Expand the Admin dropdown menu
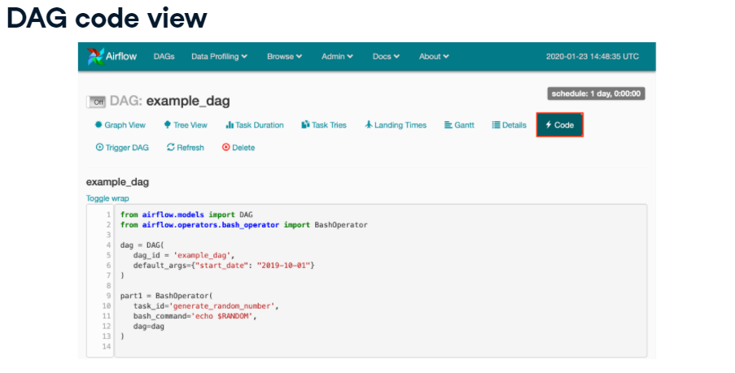The image size is (735, 373). tap(337, 57)
